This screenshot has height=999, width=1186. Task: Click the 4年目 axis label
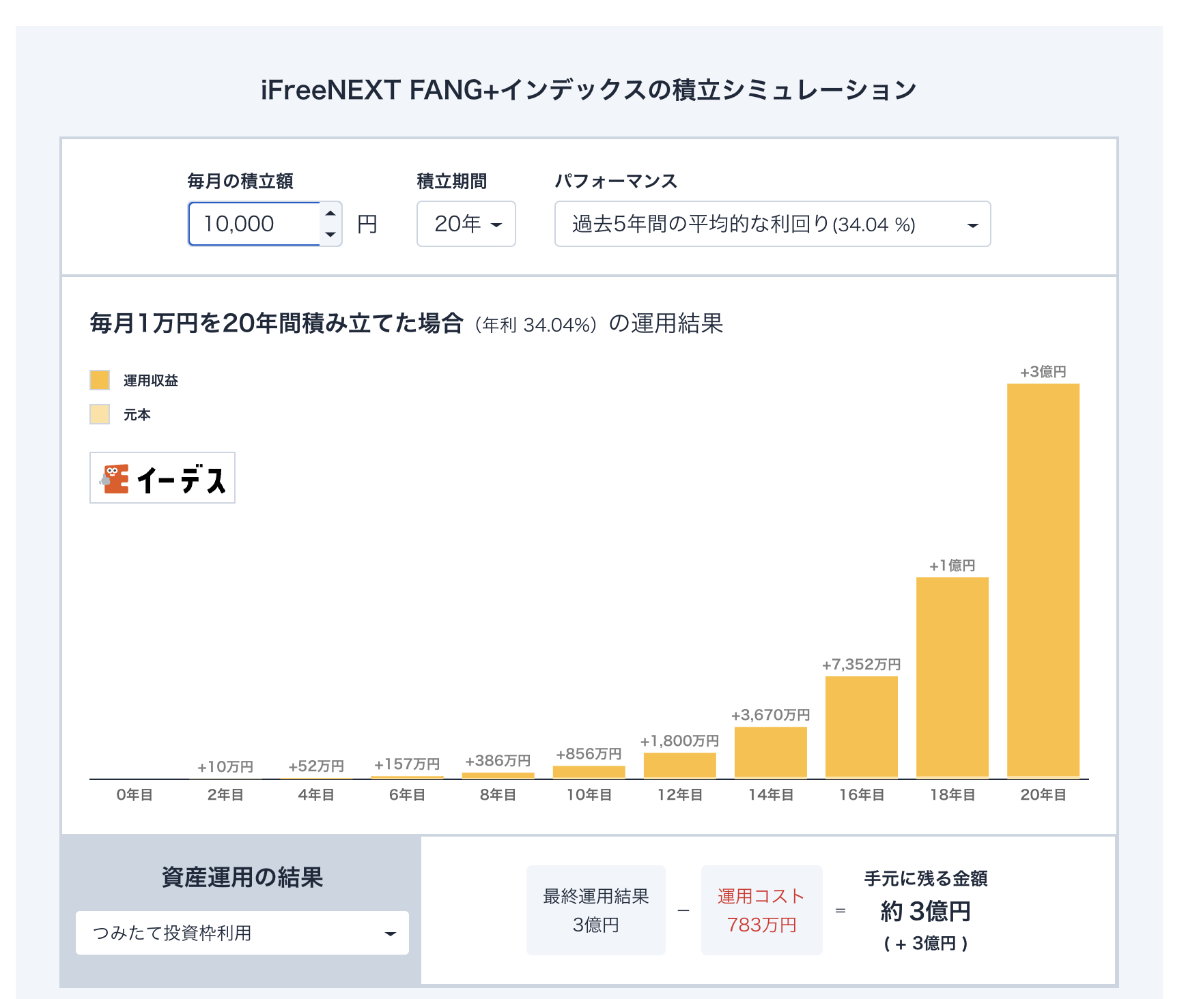(x=316, y=795)
